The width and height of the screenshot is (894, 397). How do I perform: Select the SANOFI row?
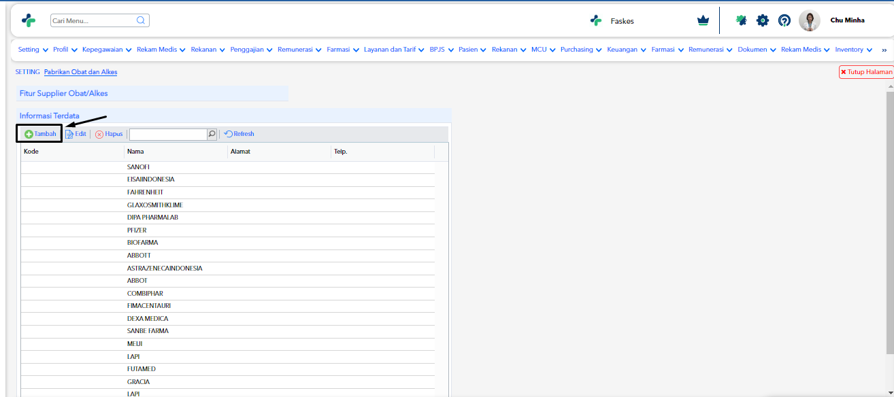click(228, 167)
